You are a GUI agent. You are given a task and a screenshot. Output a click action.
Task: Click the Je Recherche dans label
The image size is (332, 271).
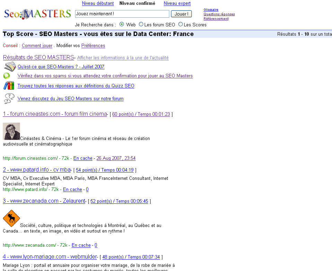(96, 25)
